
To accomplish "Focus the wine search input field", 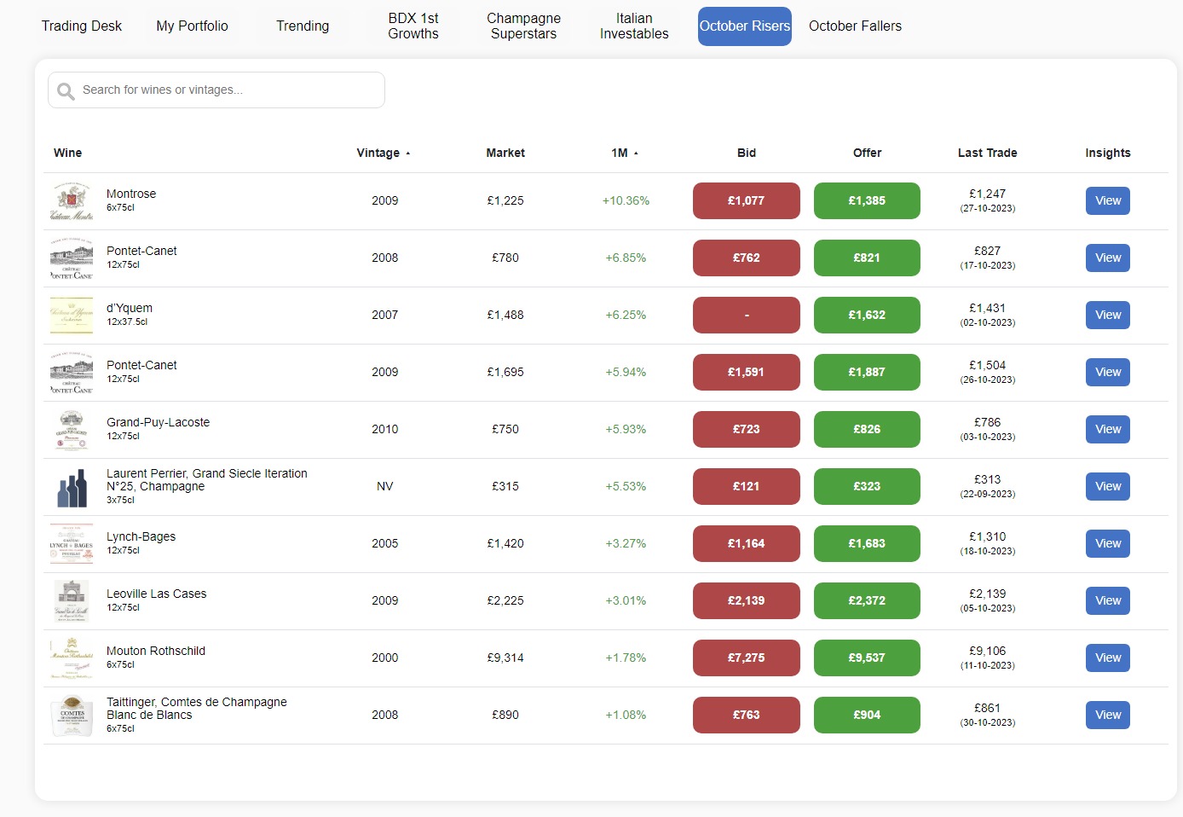I will coord(216,90).
